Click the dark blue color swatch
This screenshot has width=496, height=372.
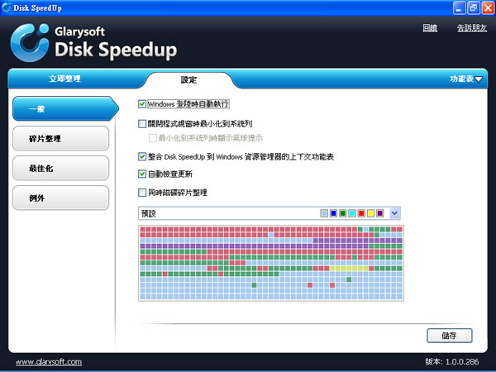tap(333, 213)
